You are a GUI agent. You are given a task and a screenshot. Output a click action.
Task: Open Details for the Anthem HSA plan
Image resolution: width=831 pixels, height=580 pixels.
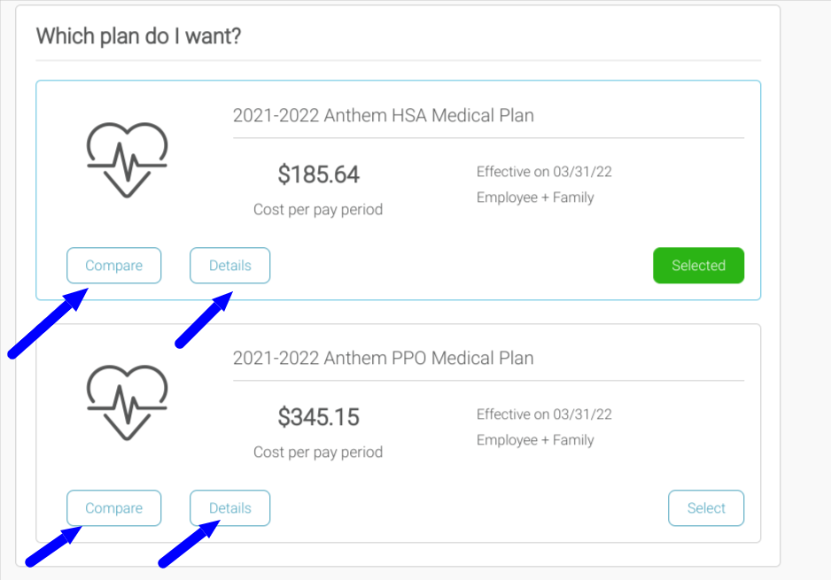pyautogui.click(x=230, y=266)
